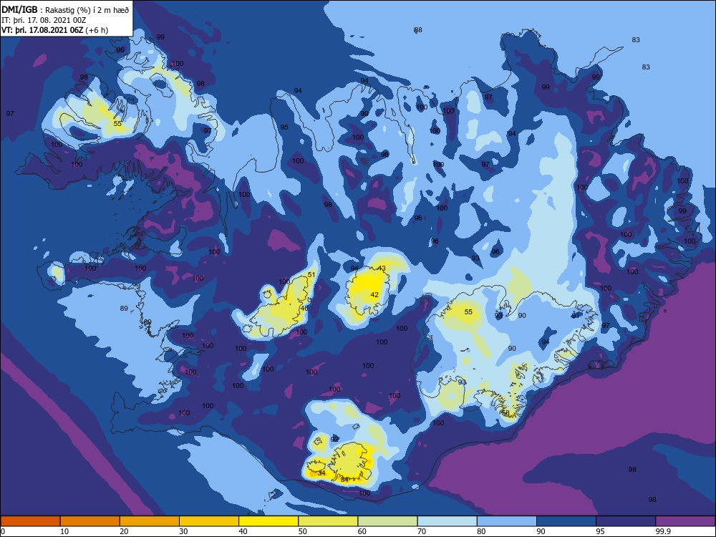716x537 pixels.
Task: Select the '50' legend scale label
Action: (x=302, y=531)
